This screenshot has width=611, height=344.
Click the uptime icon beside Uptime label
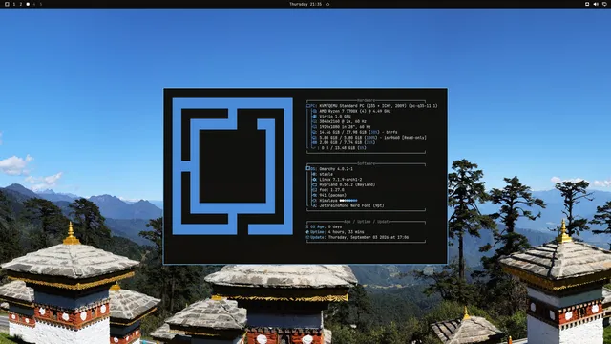coord(307,232)
